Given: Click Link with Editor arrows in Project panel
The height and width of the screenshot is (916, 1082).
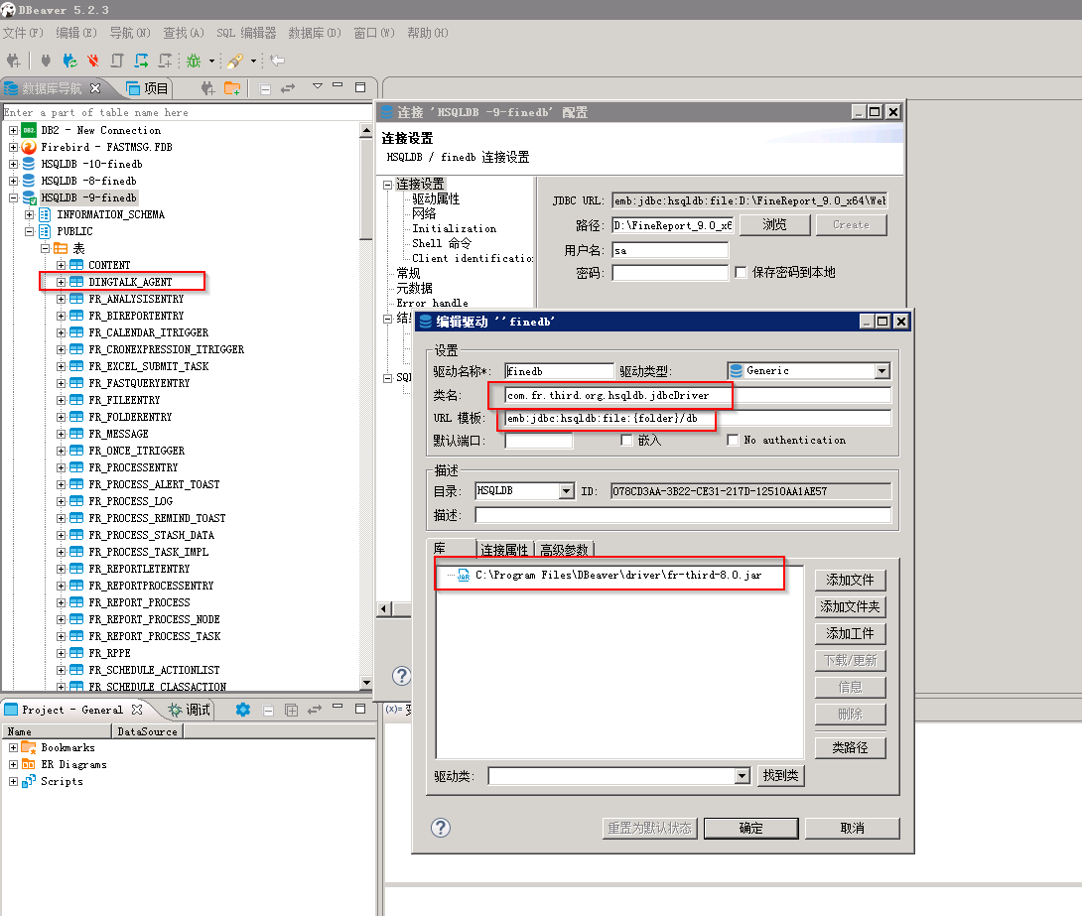Looking at the screenshot, I should [315, 710].
